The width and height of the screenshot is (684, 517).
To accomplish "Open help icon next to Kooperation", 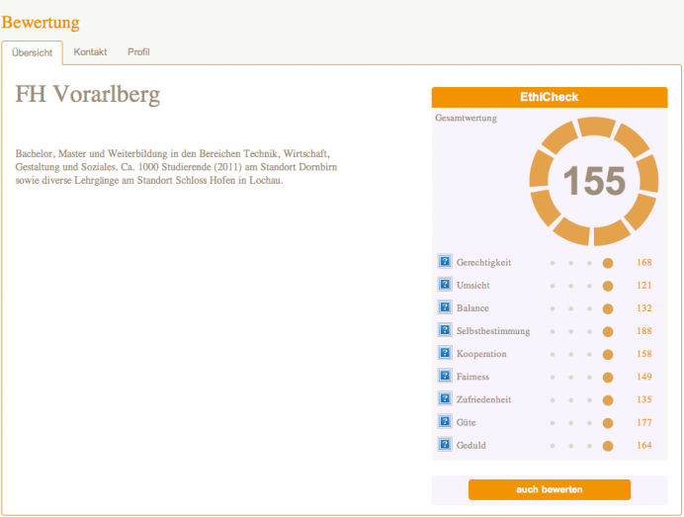I will click(445, 353).
